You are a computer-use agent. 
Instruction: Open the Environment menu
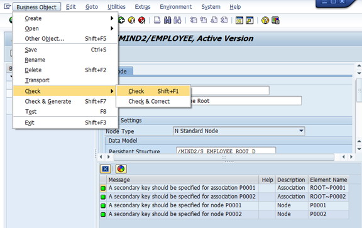(x=176, y=7)
